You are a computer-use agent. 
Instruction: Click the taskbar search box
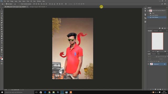19,92
